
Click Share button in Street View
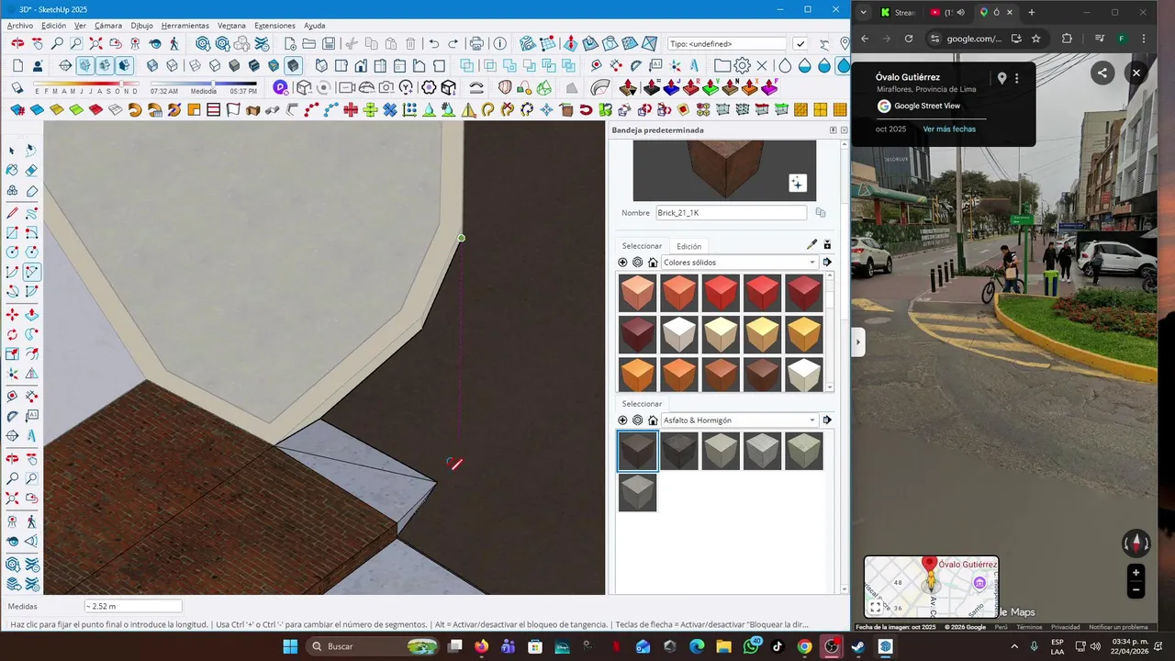click(x=1102, y=73)
